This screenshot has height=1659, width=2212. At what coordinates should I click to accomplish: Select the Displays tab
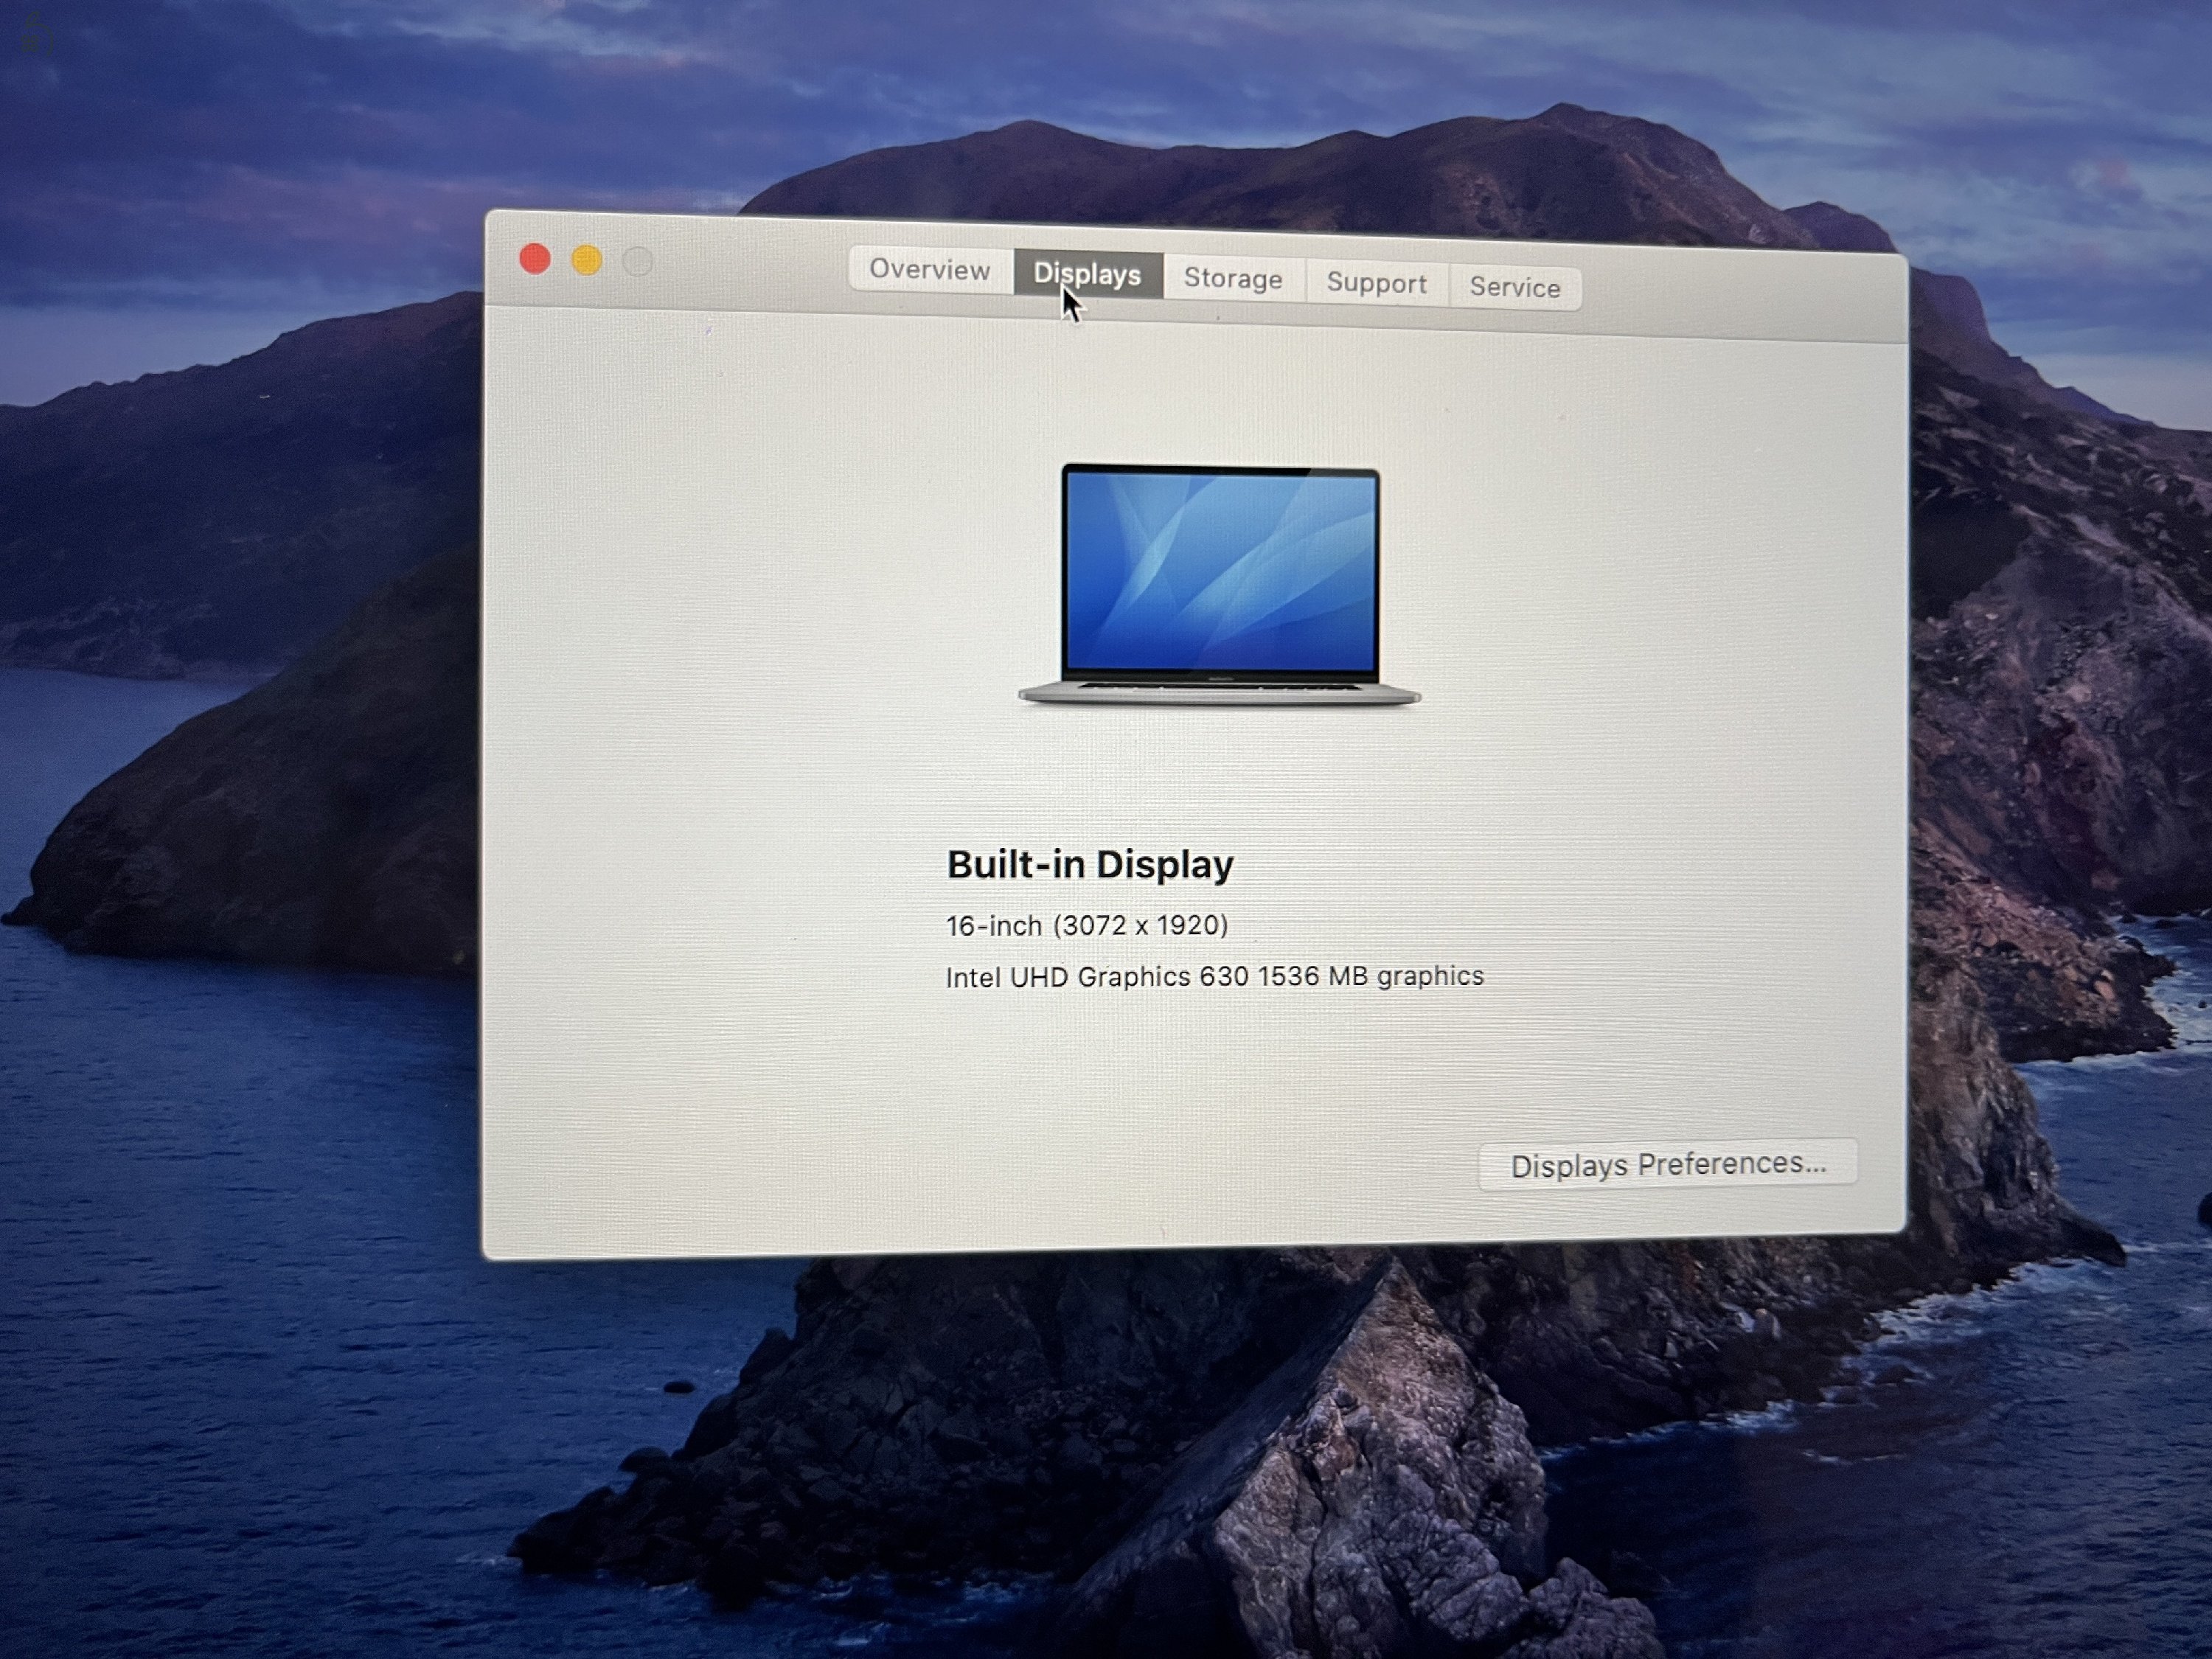(x=1088, y=274)
